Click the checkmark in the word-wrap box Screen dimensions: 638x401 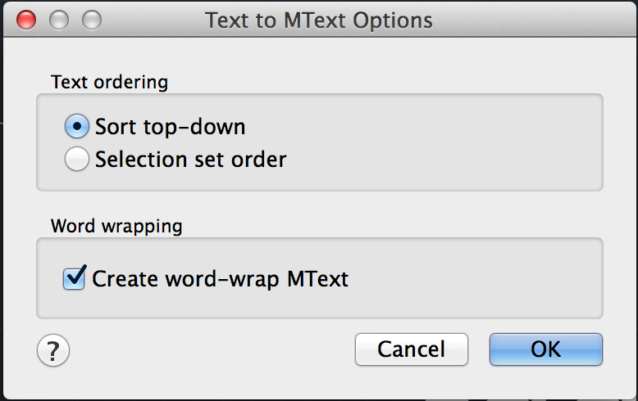(x=75, y=278)
